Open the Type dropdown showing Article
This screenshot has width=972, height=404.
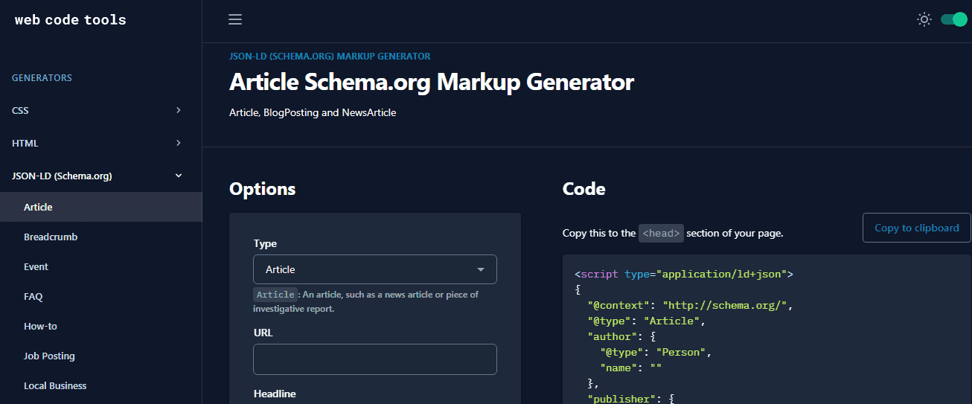[x=375, y=269]
